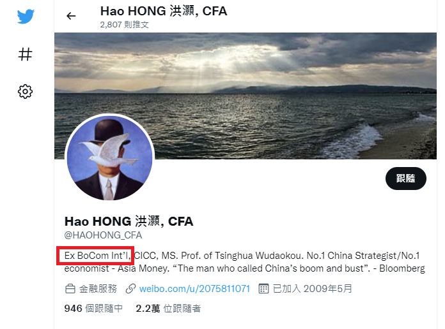The height and width of the screenshot is (329, 445).
Task: Open the bowler hat profile picture
Action: tap(109, 157)
